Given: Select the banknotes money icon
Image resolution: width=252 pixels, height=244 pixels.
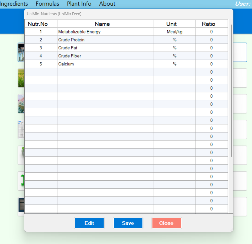Looking at the screenshot, I should [x=21, y=104].
